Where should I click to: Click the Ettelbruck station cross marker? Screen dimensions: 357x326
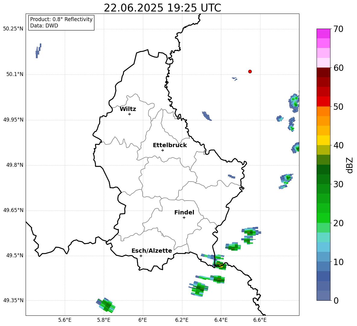(x=163, y=150)
